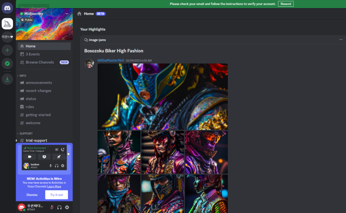Click WilliaMasterNo1's avatar
This screenshot has height=213, width=346.
89,63
